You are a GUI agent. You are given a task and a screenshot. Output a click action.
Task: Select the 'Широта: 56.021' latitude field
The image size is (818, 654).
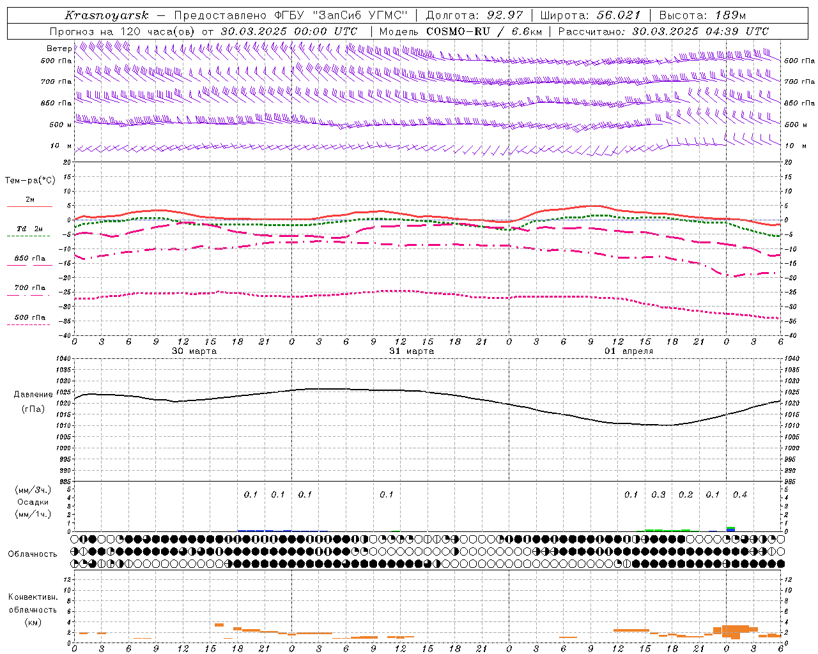tap(590, 15)
